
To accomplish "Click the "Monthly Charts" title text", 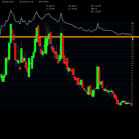I will point(8,2).
